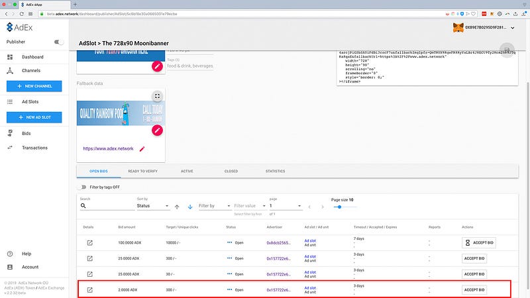Open the page number dropdown
This screenshot has height=298, width=530.
[286, 206]
